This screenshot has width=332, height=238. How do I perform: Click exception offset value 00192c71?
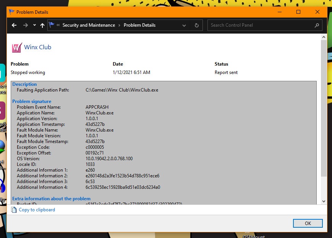[x=95, y=153]
